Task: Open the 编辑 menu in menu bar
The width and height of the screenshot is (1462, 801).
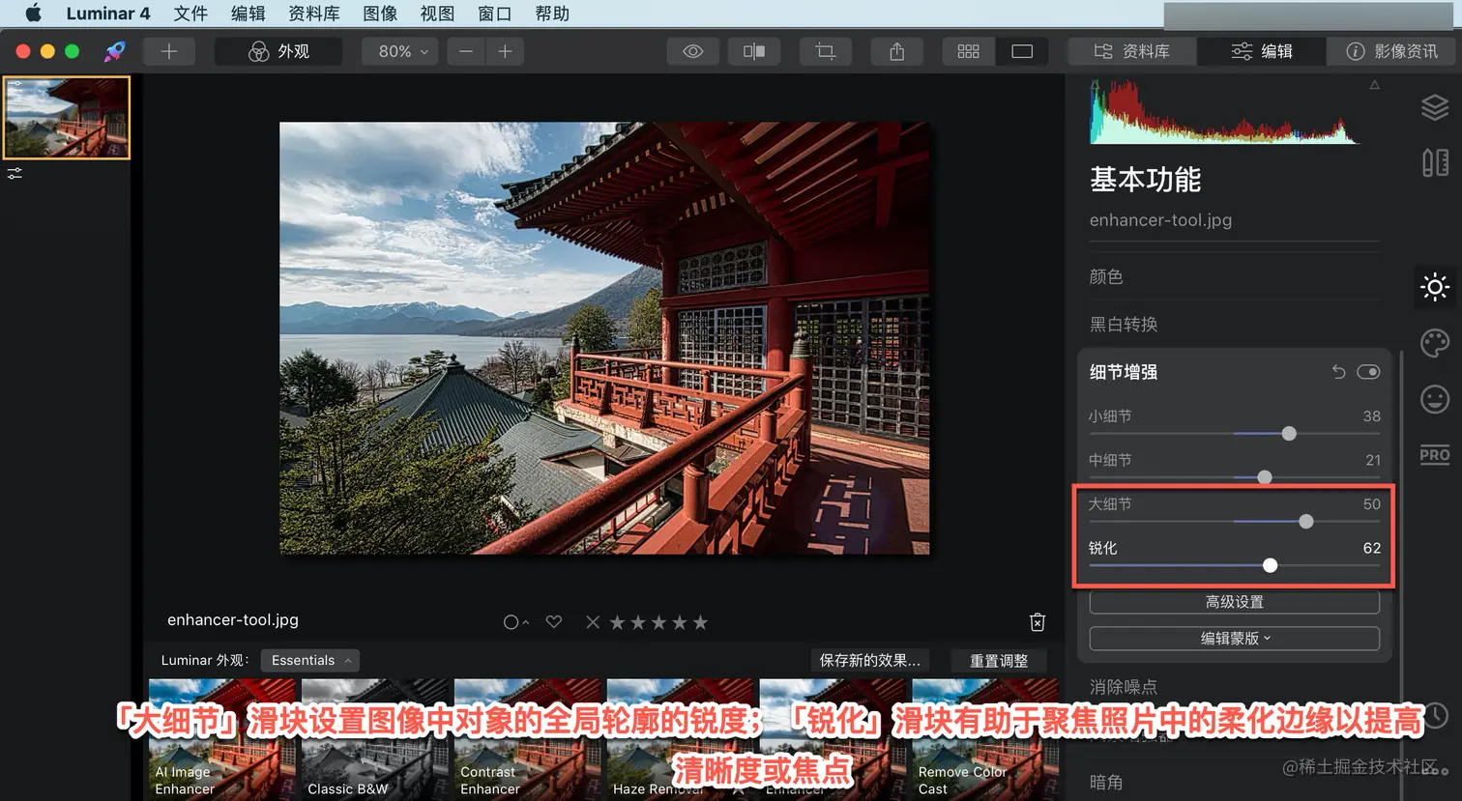Action: tap(249, 14)
